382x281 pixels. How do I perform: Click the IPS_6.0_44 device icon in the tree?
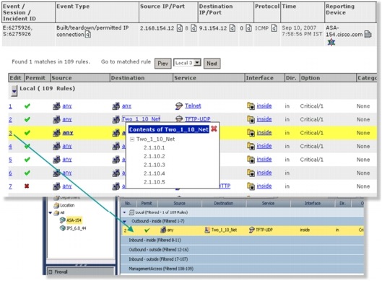63,228
